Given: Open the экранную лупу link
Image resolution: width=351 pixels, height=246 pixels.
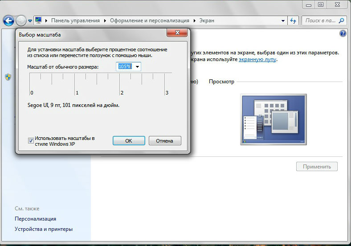Looking at the screenshot, I should [257, 59].
